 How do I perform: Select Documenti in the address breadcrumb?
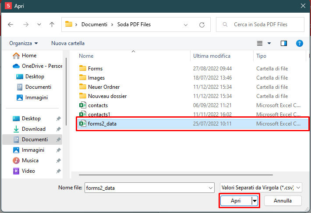(x=94, y=24)
